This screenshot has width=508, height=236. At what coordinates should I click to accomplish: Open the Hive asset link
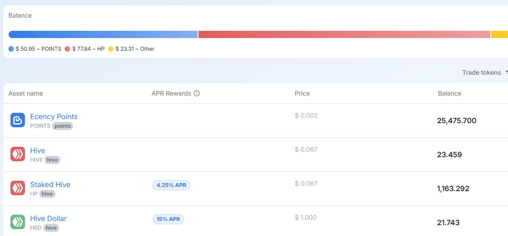click(38, 150)
